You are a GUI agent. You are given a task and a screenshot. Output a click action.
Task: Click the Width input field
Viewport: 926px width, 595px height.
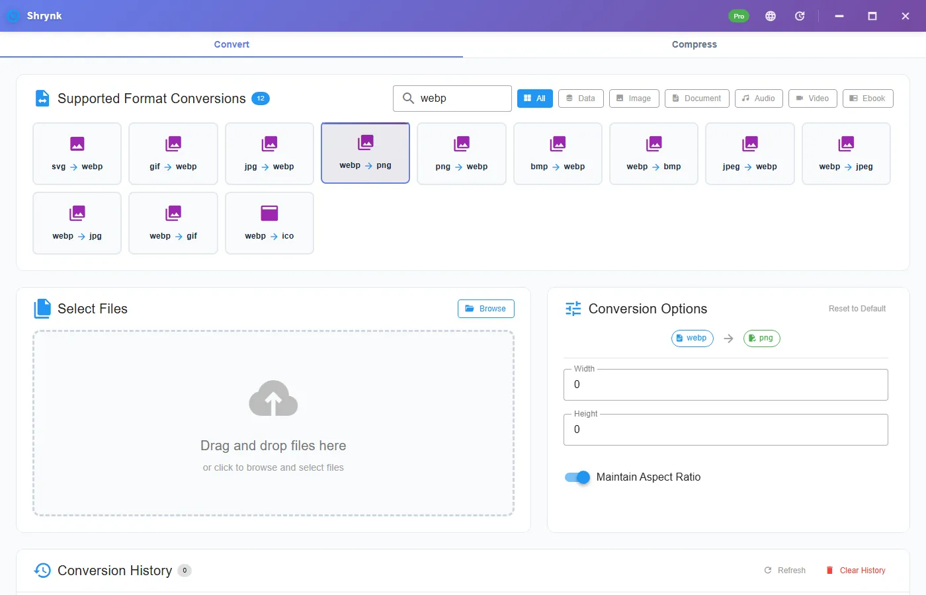click(726, 385)
